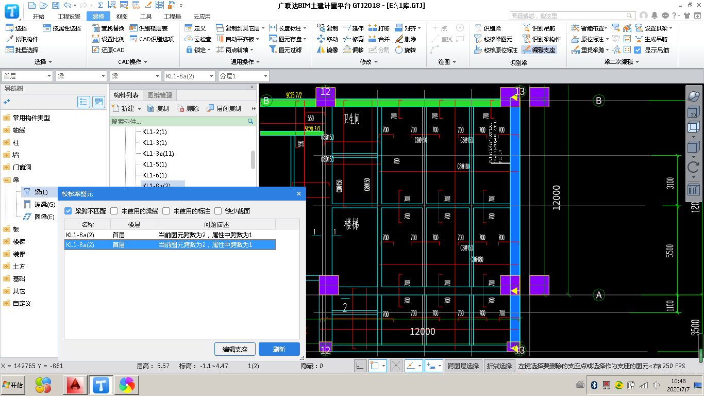Viewport: 704px width, 396px height.
Task: Click 编辑支座 button in dialog
Action: click(x=235, y=349)
